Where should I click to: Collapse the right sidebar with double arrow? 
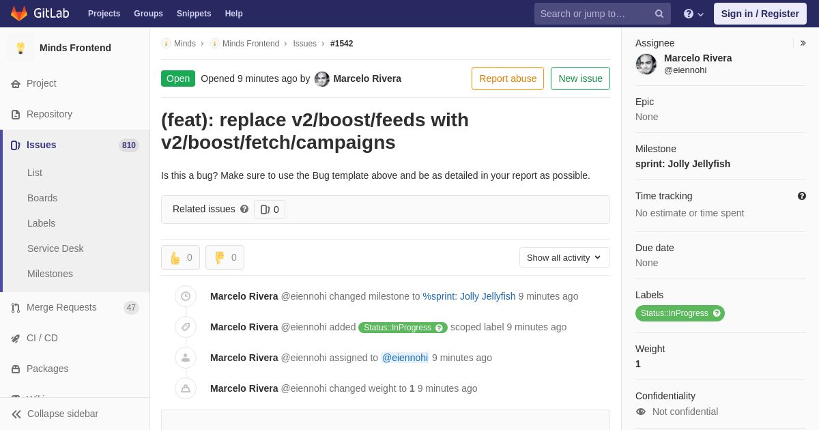point(803,43)
